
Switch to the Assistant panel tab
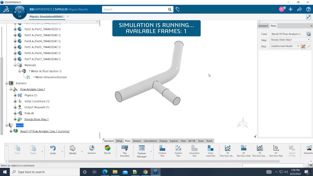click(263, 26)
